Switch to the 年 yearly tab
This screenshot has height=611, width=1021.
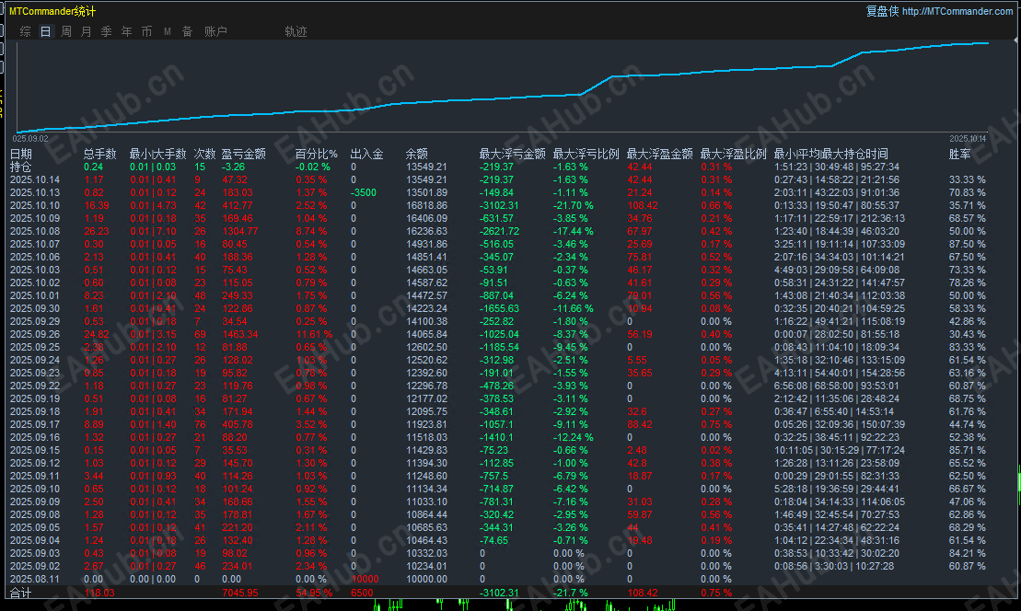coord(126,31)
